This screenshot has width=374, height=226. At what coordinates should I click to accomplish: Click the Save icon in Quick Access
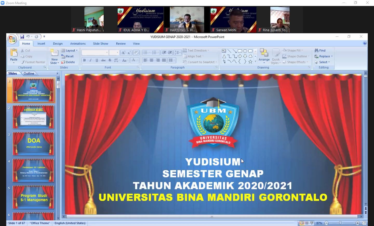click(22, 37)
